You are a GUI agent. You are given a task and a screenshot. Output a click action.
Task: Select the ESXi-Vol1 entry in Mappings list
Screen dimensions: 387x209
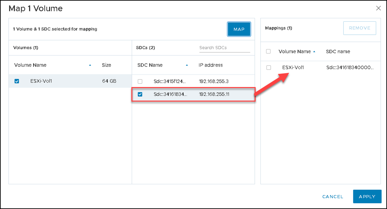[293, 67]
